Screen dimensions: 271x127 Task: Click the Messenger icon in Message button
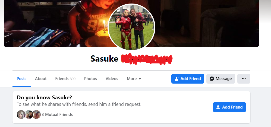(x=212, y=79)
